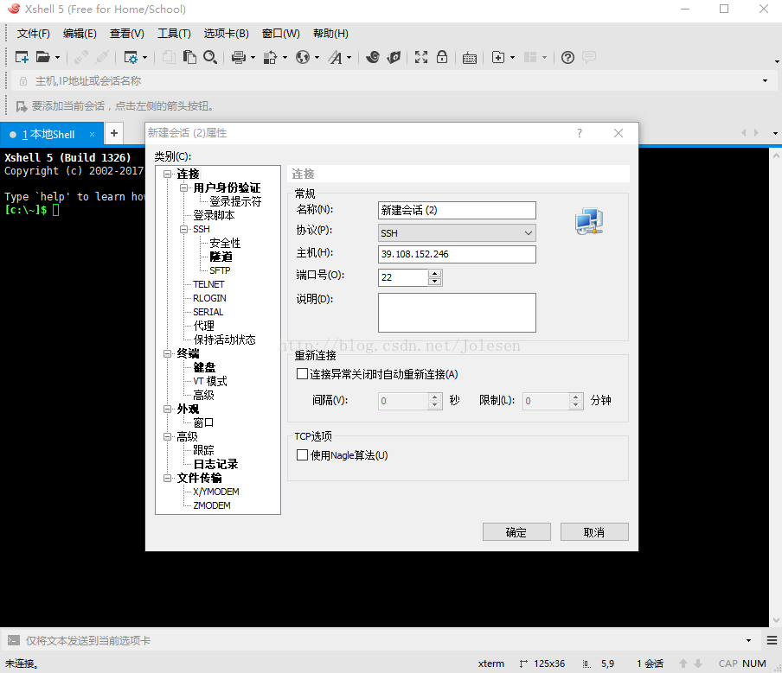Toggle full screen mode icon
This screenshot has height=673, width=782.
point(421,57)
